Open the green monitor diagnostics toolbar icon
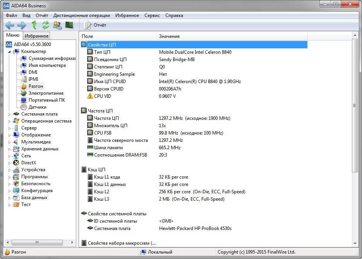This screenshot has height=259, width=362. click(69, 25)
